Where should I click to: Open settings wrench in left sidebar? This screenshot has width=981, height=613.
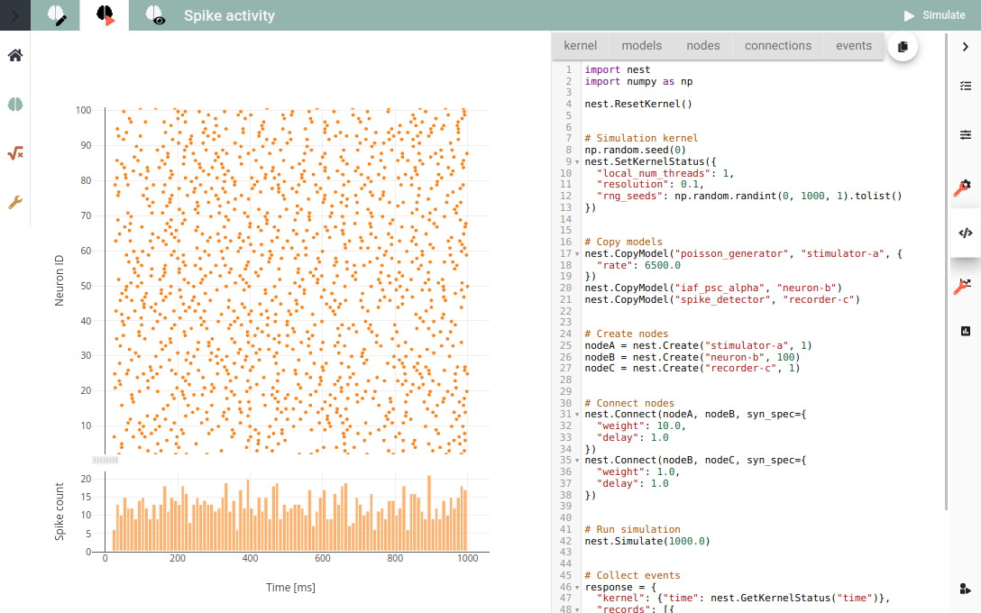(x=15, y=202)
